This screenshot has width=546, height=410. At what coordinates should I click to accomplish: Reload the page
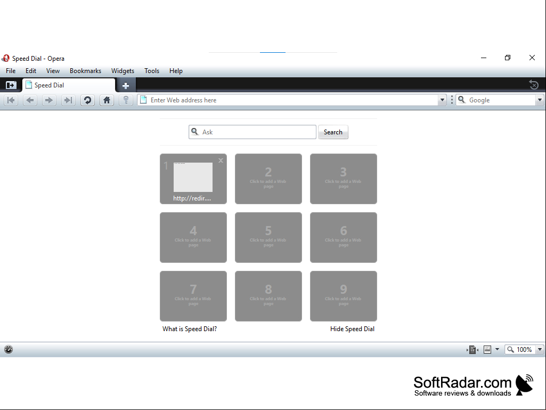(x=87, y=100)
